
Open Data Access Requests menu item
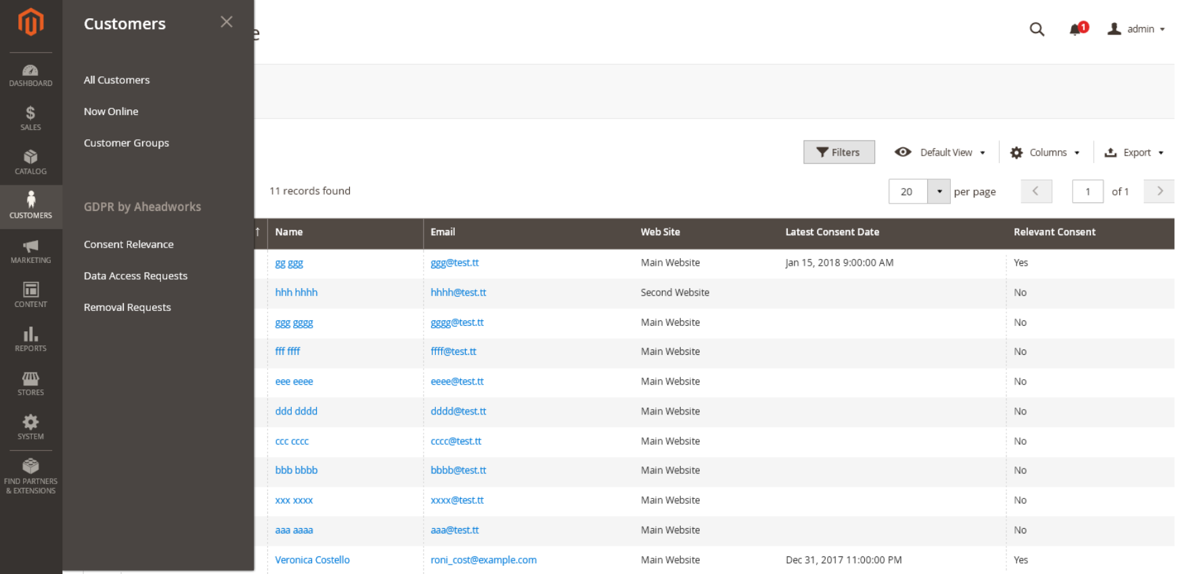[x=135, y=276]
